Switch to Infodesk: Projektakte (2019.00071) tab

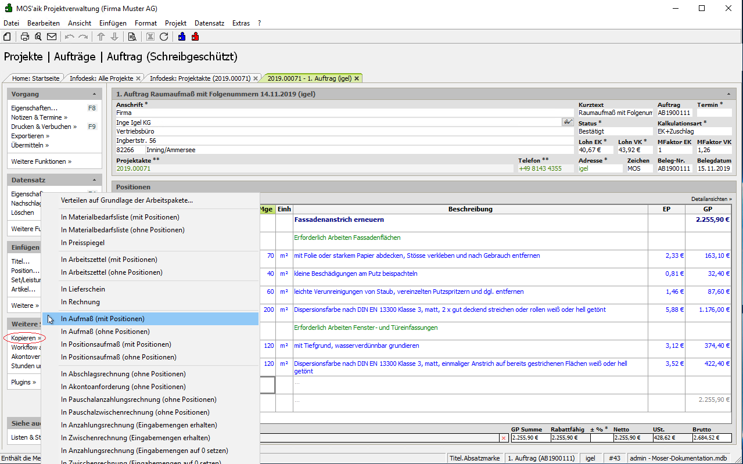click(200, 78)
